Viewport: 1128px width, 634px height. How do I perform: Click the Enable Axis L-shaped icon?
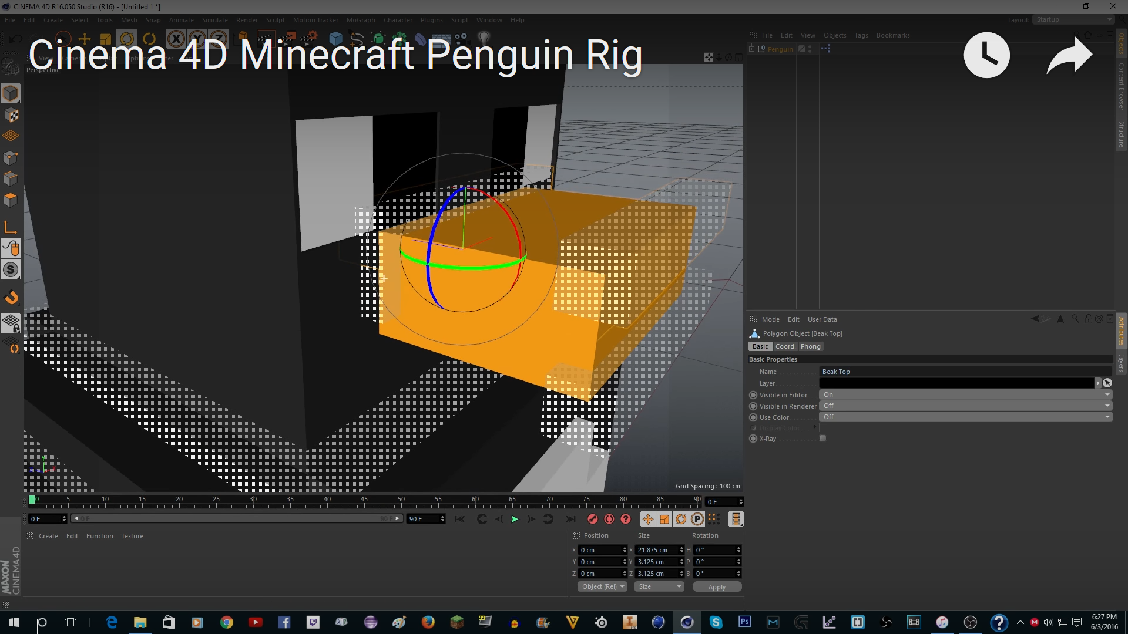[11, 227]
